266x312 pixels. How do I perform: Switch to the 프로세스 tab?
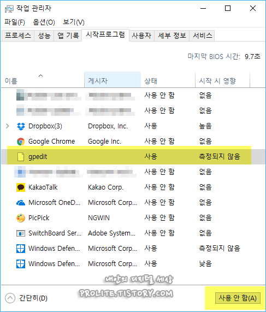18,36
